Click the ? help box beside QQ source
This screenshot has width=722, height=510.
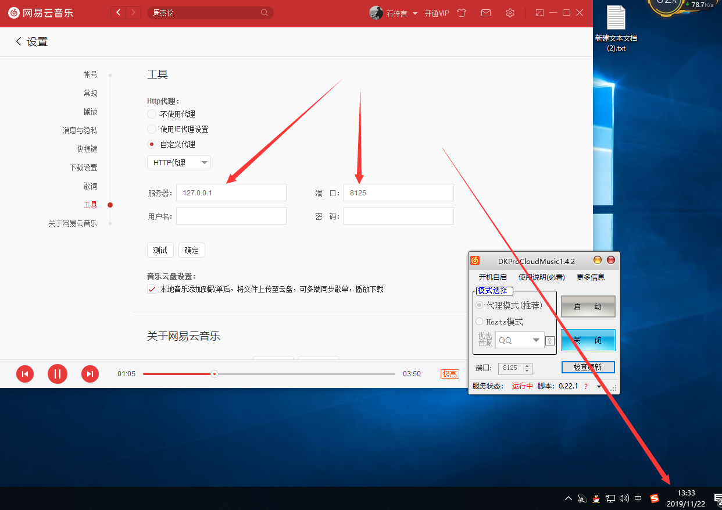[x=550, y=341]
